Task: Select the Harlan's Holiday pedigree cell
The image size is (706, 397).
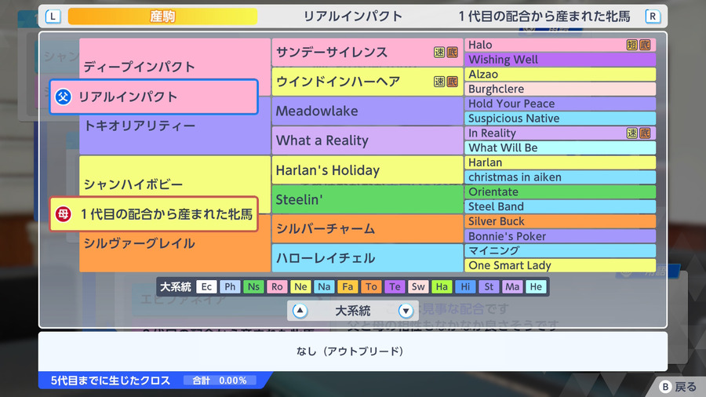Action: (x=367, y=170)
